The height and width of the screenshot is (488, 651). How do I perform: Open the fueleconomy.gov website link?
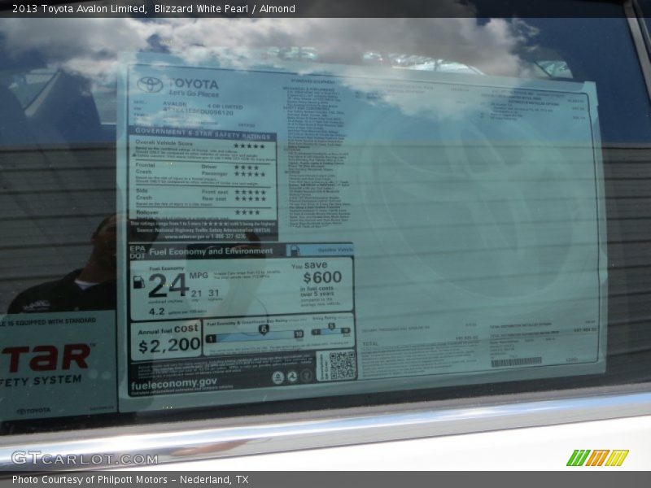point(174,385)
